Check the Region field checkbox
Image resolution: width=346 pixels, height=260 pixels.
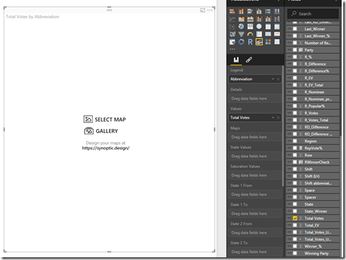295,141
